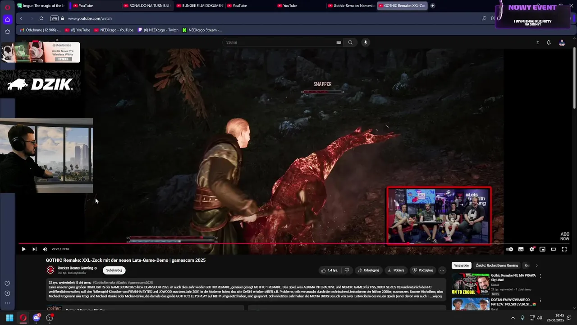Switch video to miniplayer mode

coord(542,249)
